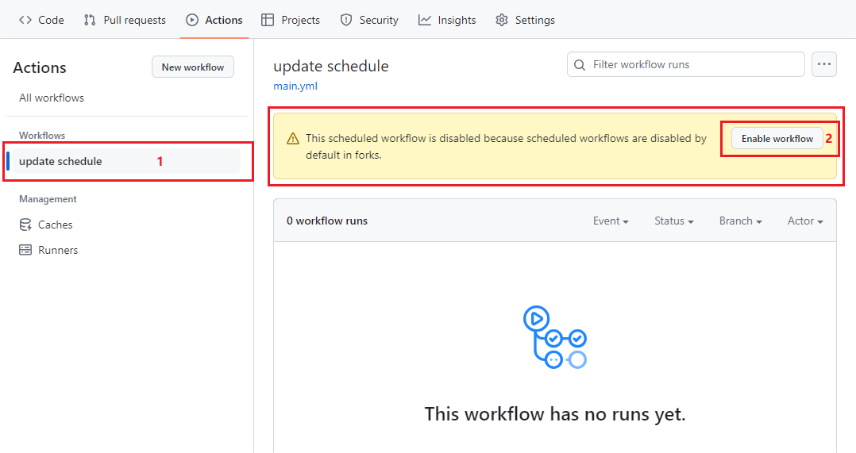Expand the Event filter dropdown
This screenshot has width=856, height=453.
click(611, 221)
